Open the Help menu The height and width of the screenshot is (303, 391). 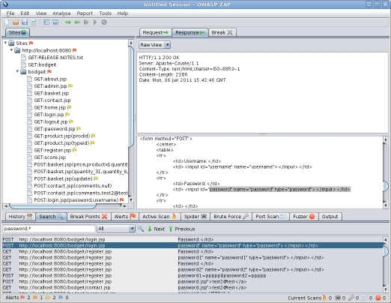tap(123, 13)
